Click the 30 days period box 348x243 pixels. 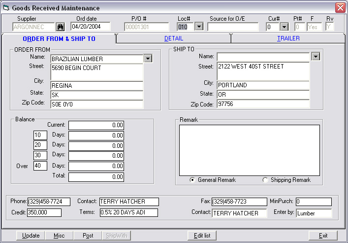[40, 155]
